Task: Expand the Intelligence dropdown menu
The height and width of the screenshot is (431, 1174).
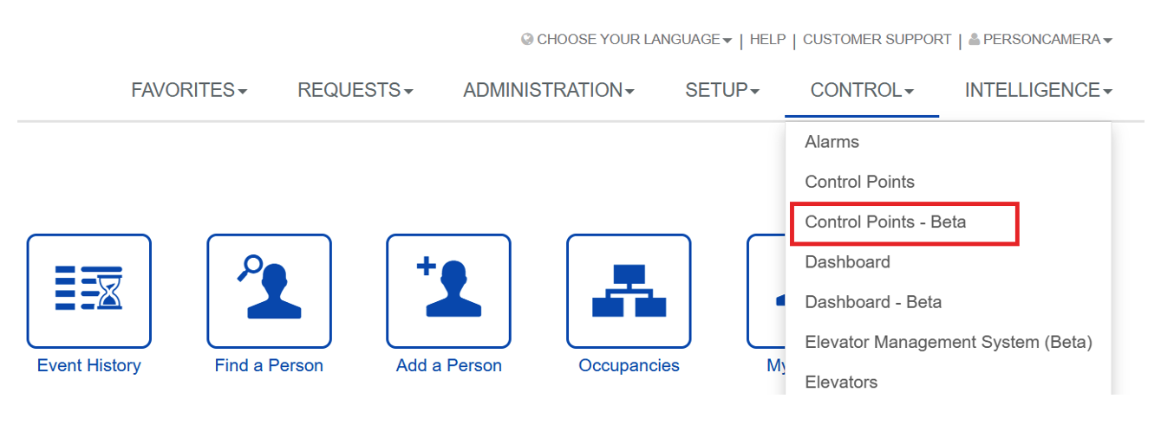Action: pyautogui.click(x=1038, y=90)
